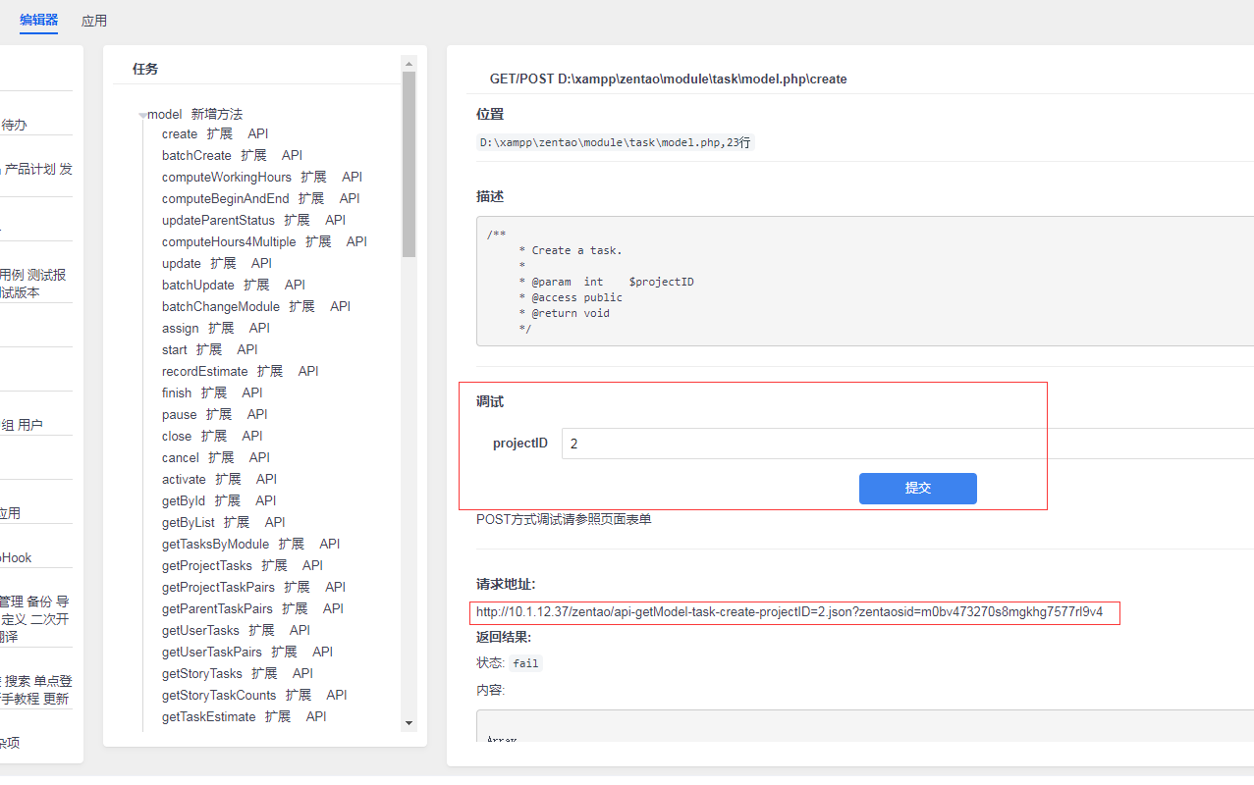1254x785 pixels.
Task: Click 扩展 beside computeWorkingHours
Action: pyautogui.click(x=314, y=177)
